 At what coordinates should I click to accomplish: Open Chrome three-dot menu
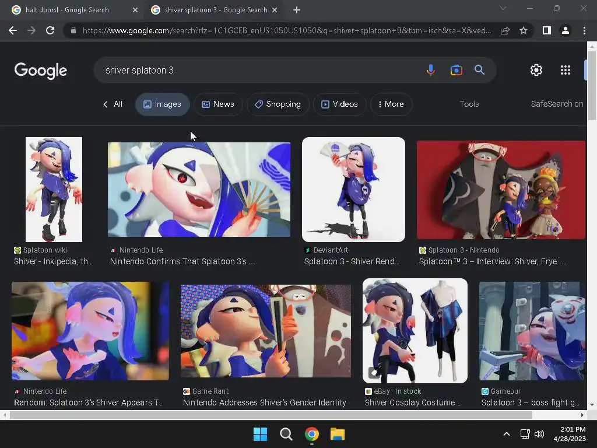584,30
